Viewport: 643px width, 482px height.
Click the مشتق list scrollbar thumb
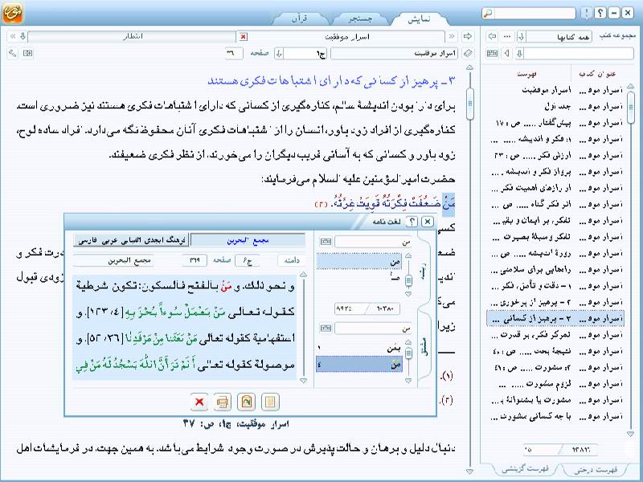tap(408, 353)
